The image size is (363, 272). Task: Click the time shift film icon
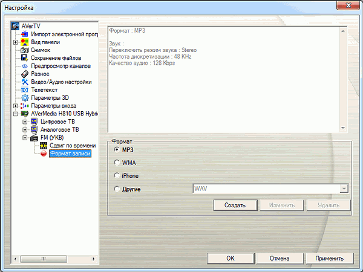44,146
